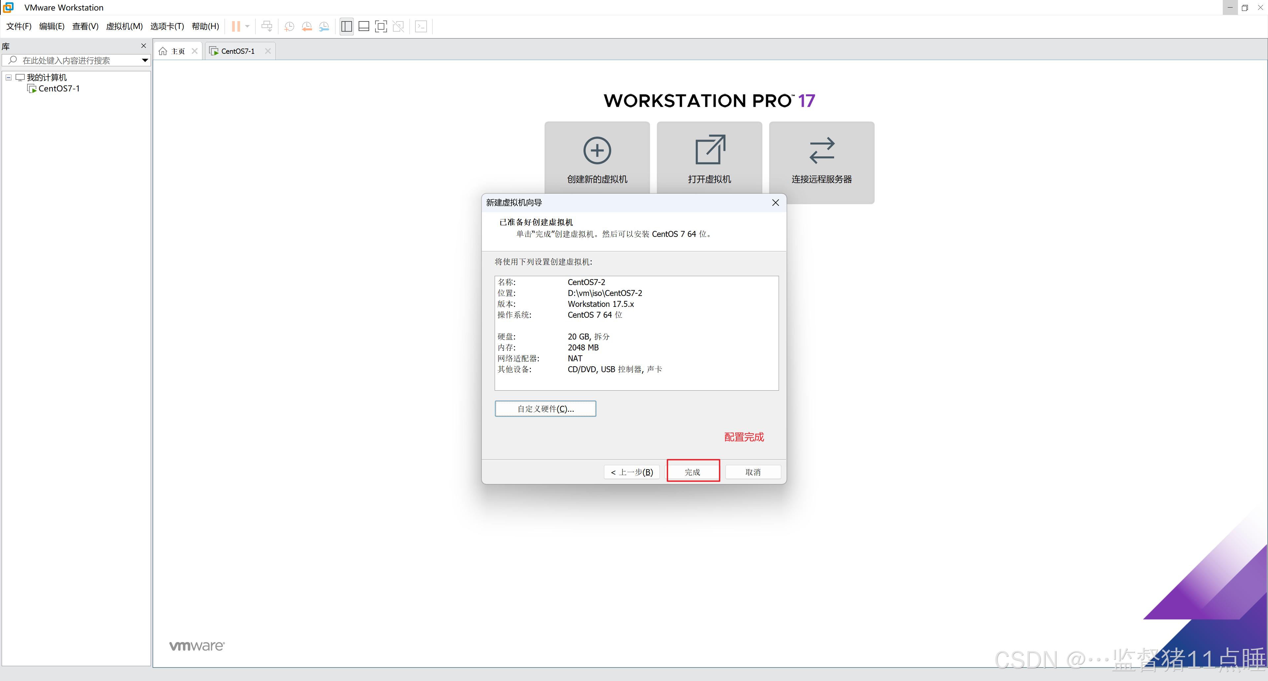Collapse the 我的计算机 tree node

tap(8, 77)
